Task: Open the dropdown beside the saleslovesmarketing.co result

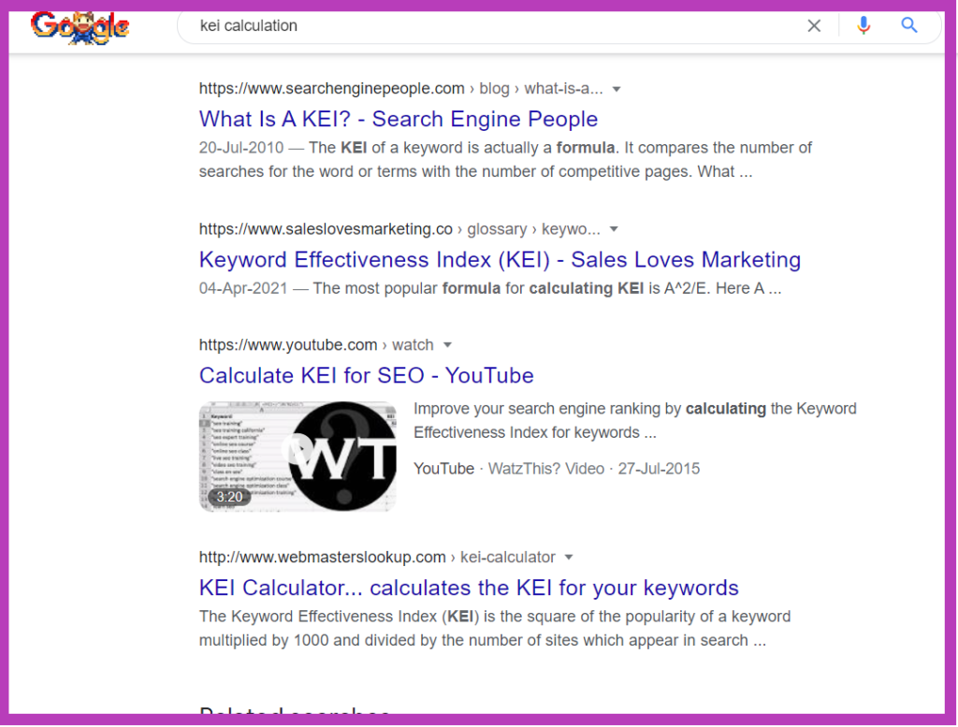Action: pos(613,228)
